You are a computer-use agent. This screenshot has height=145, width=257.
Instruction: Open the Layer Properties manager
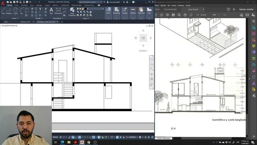click(72, 12)
